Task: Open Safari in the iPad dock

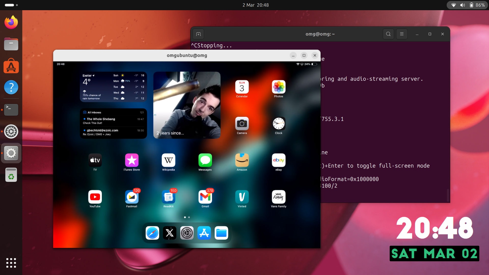Action: 152,233
